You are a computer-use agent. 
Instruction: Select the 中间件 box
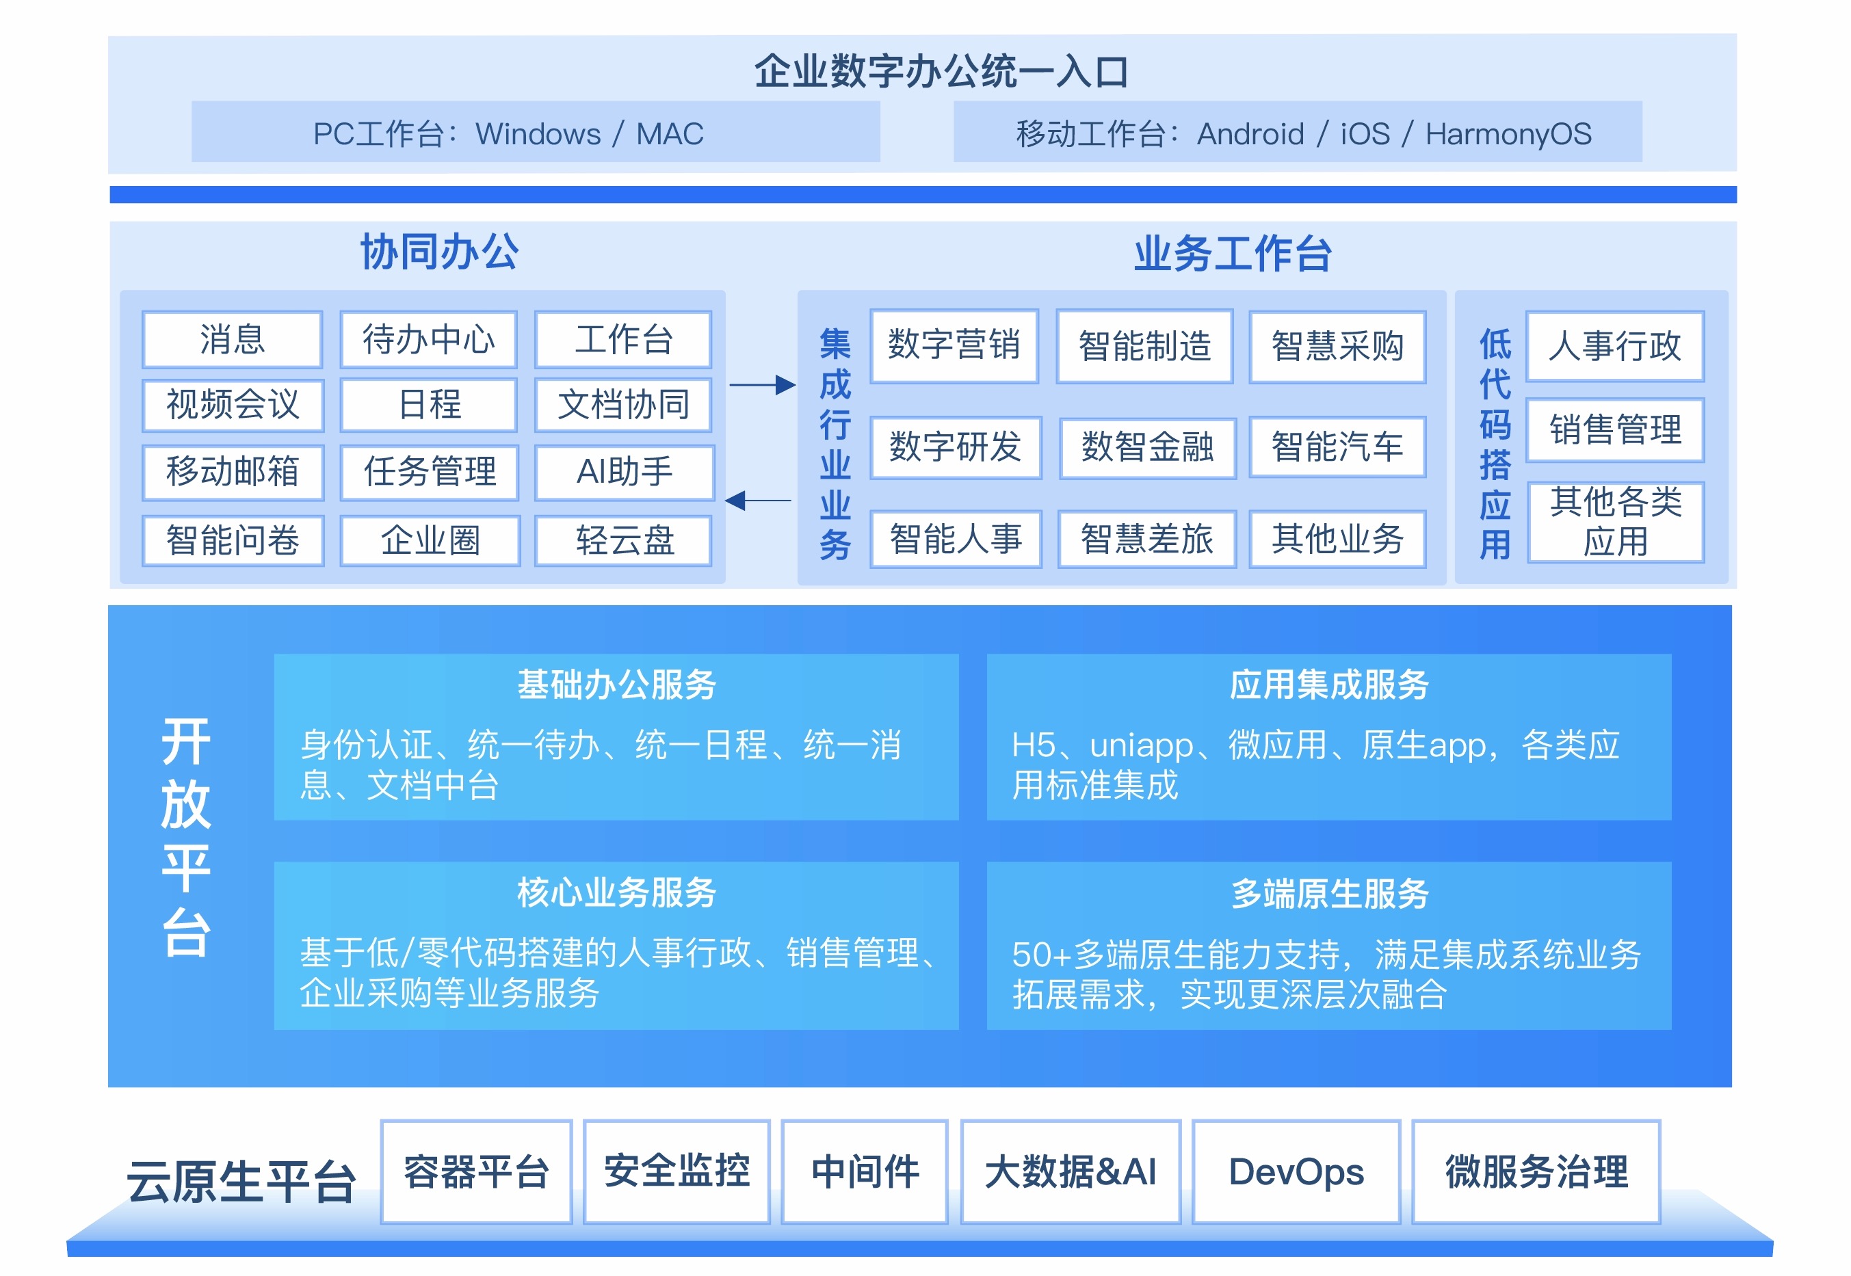click(865, 1172)
